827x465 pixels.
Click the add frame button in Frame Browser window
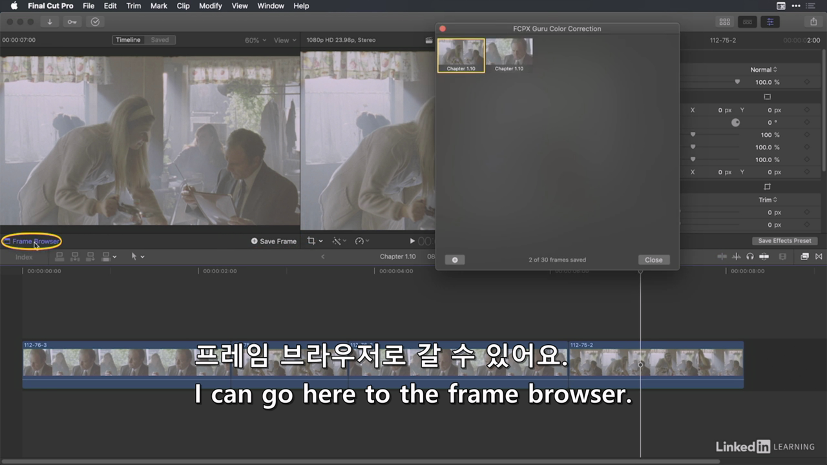point(455,260)
